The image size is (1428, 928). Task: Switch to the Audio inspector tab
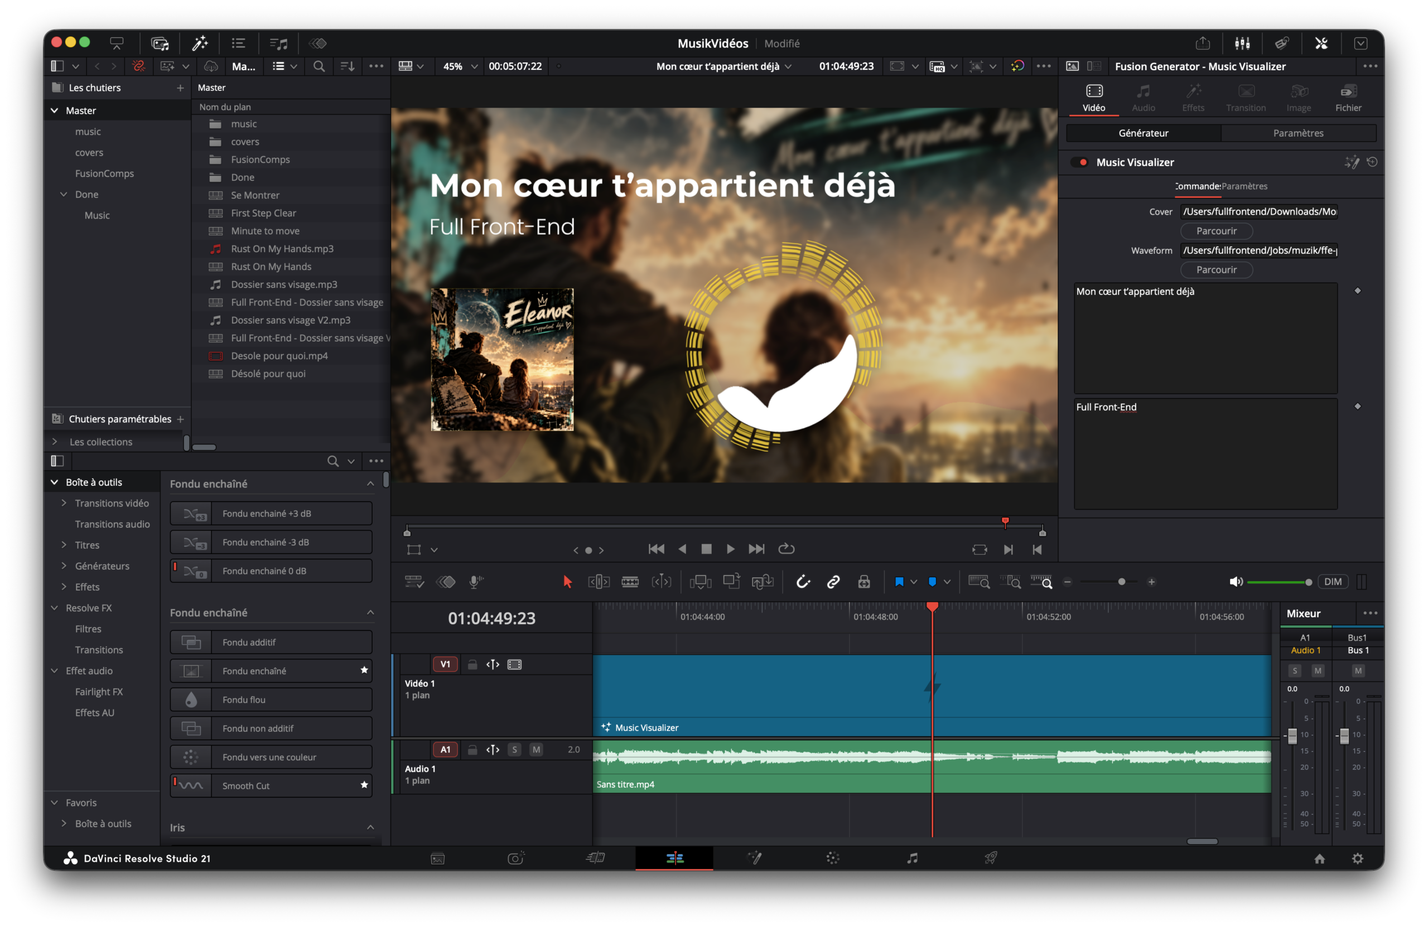pyautogui.click(x=1143, y=98)
